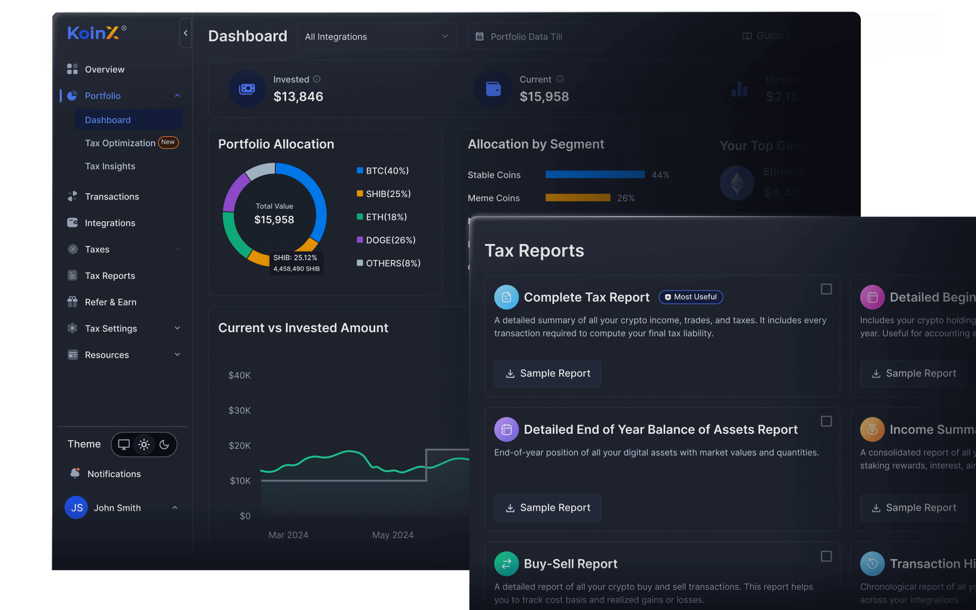This screenshot has height=610, width=976.
Task: Click Sample Report under Detailed End of Year Report
Action: [547, 507]
